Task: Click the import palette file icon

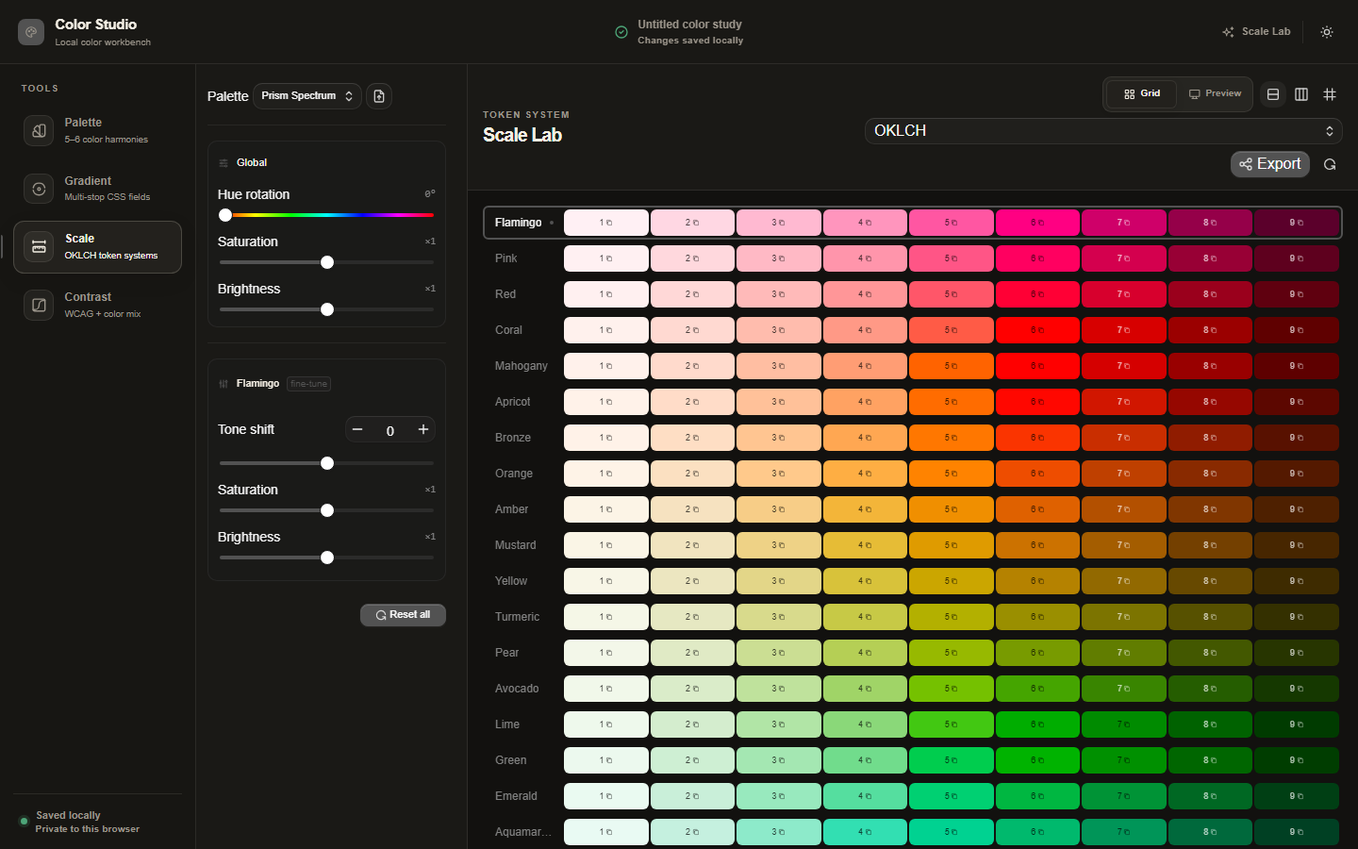Action: pos(379,96)
